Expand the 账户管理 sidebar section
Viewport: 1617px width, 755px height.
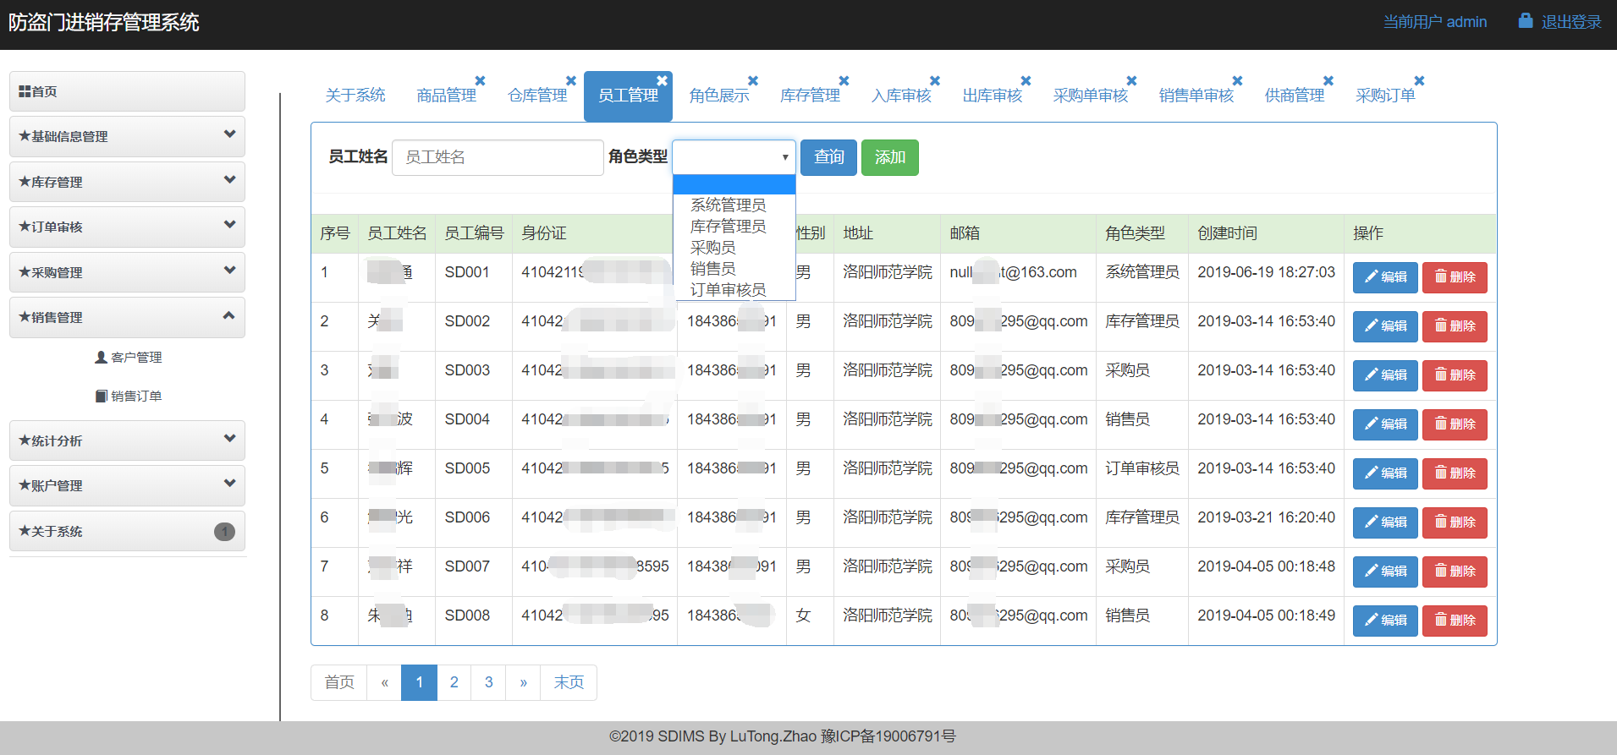coord(127,485)
